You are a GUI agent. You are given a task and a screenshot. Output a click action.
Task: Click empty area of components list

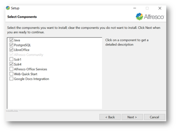(54, 95)
